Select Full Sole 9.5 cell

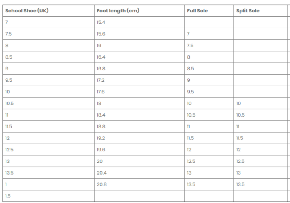click(x=191, y=92)
